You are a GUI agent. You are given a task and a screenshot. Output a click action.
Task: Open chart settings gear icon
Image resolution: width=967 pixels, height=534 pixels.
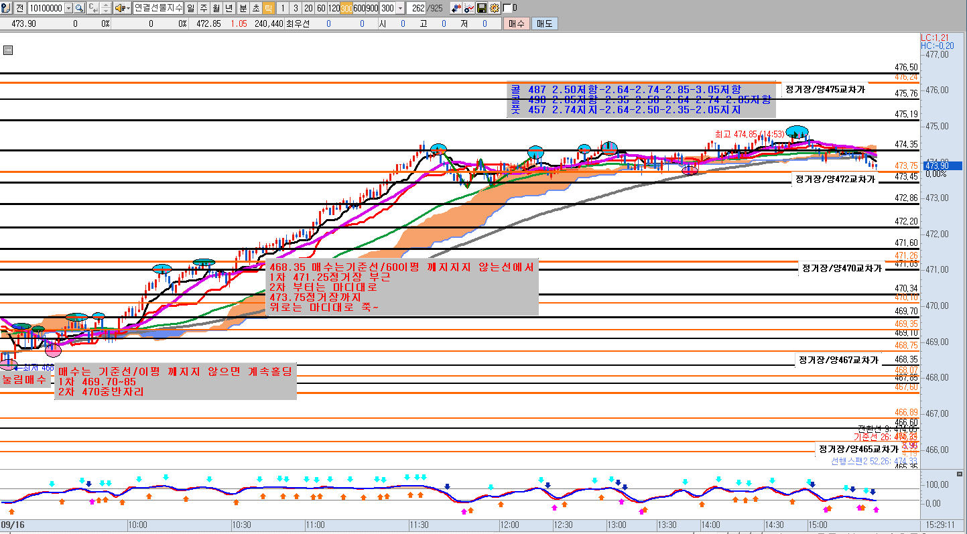tap(495, 8)
